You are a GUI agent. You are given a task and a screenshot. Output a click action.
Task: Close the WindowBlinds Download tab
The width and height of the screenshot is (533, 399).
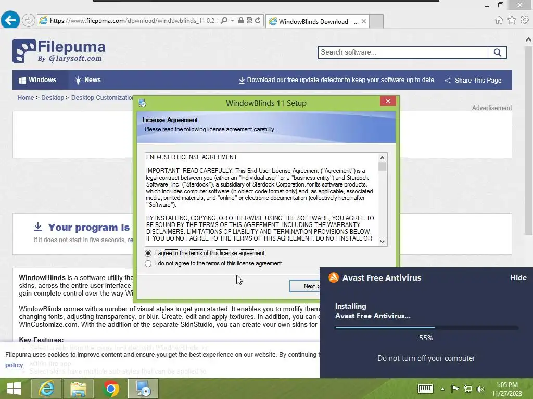(364, 21)
